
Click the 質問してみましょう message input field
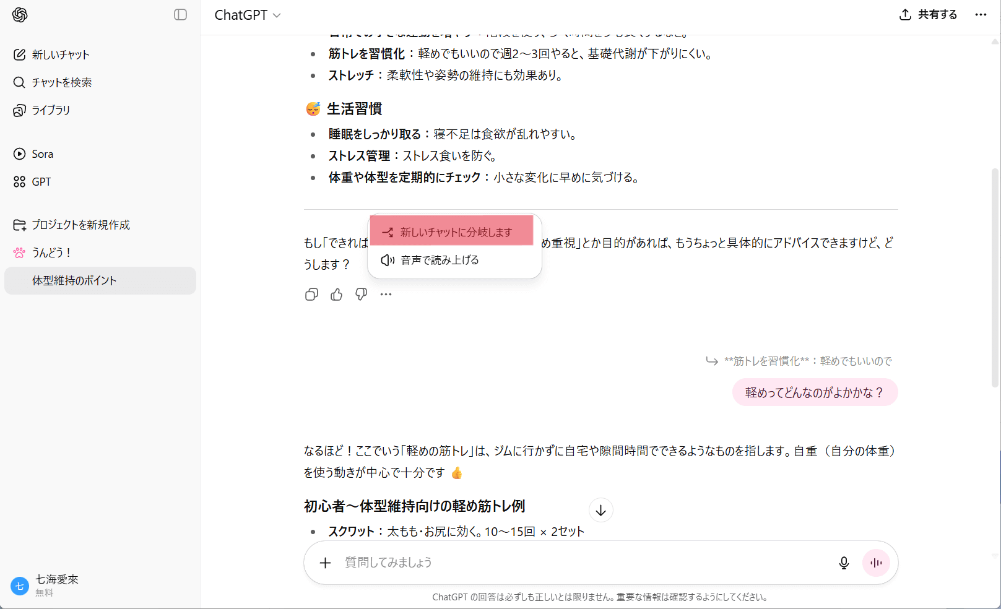(576, 563)
